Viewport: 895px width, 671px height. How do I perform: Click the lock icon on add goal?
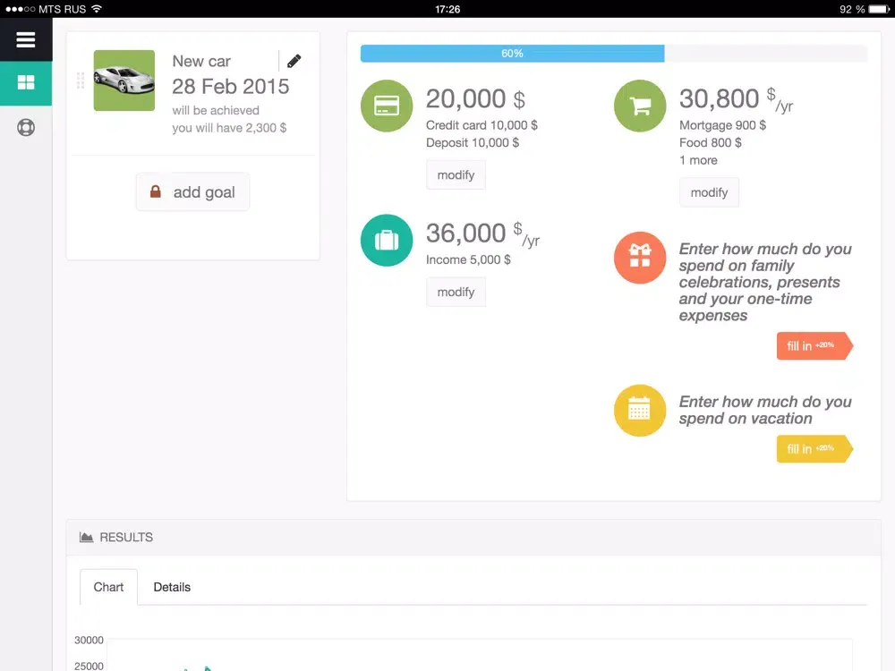click(155, 191)
